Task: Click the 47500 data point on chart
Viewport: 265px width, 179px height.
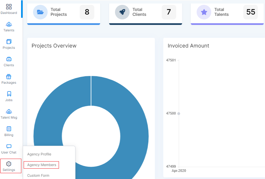Action: (x=179, y=114)
